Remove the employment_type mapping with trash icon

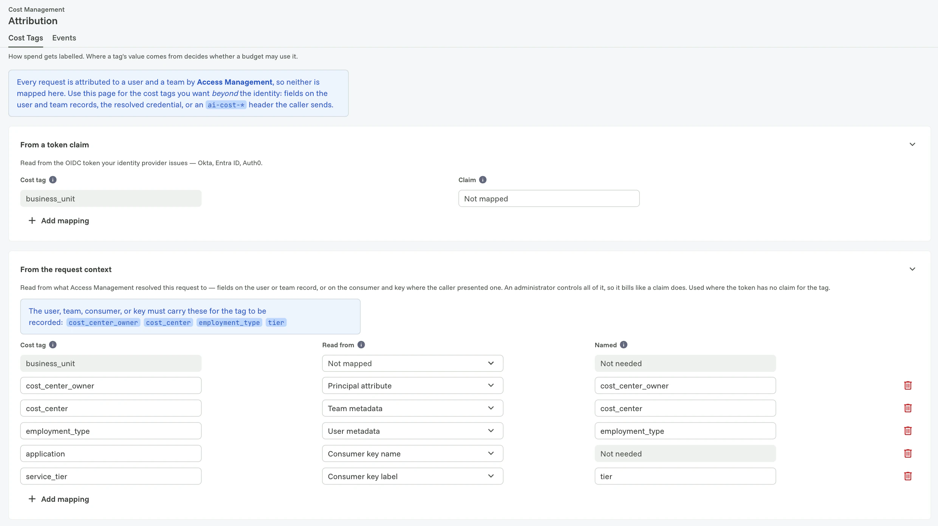point(908,431)
